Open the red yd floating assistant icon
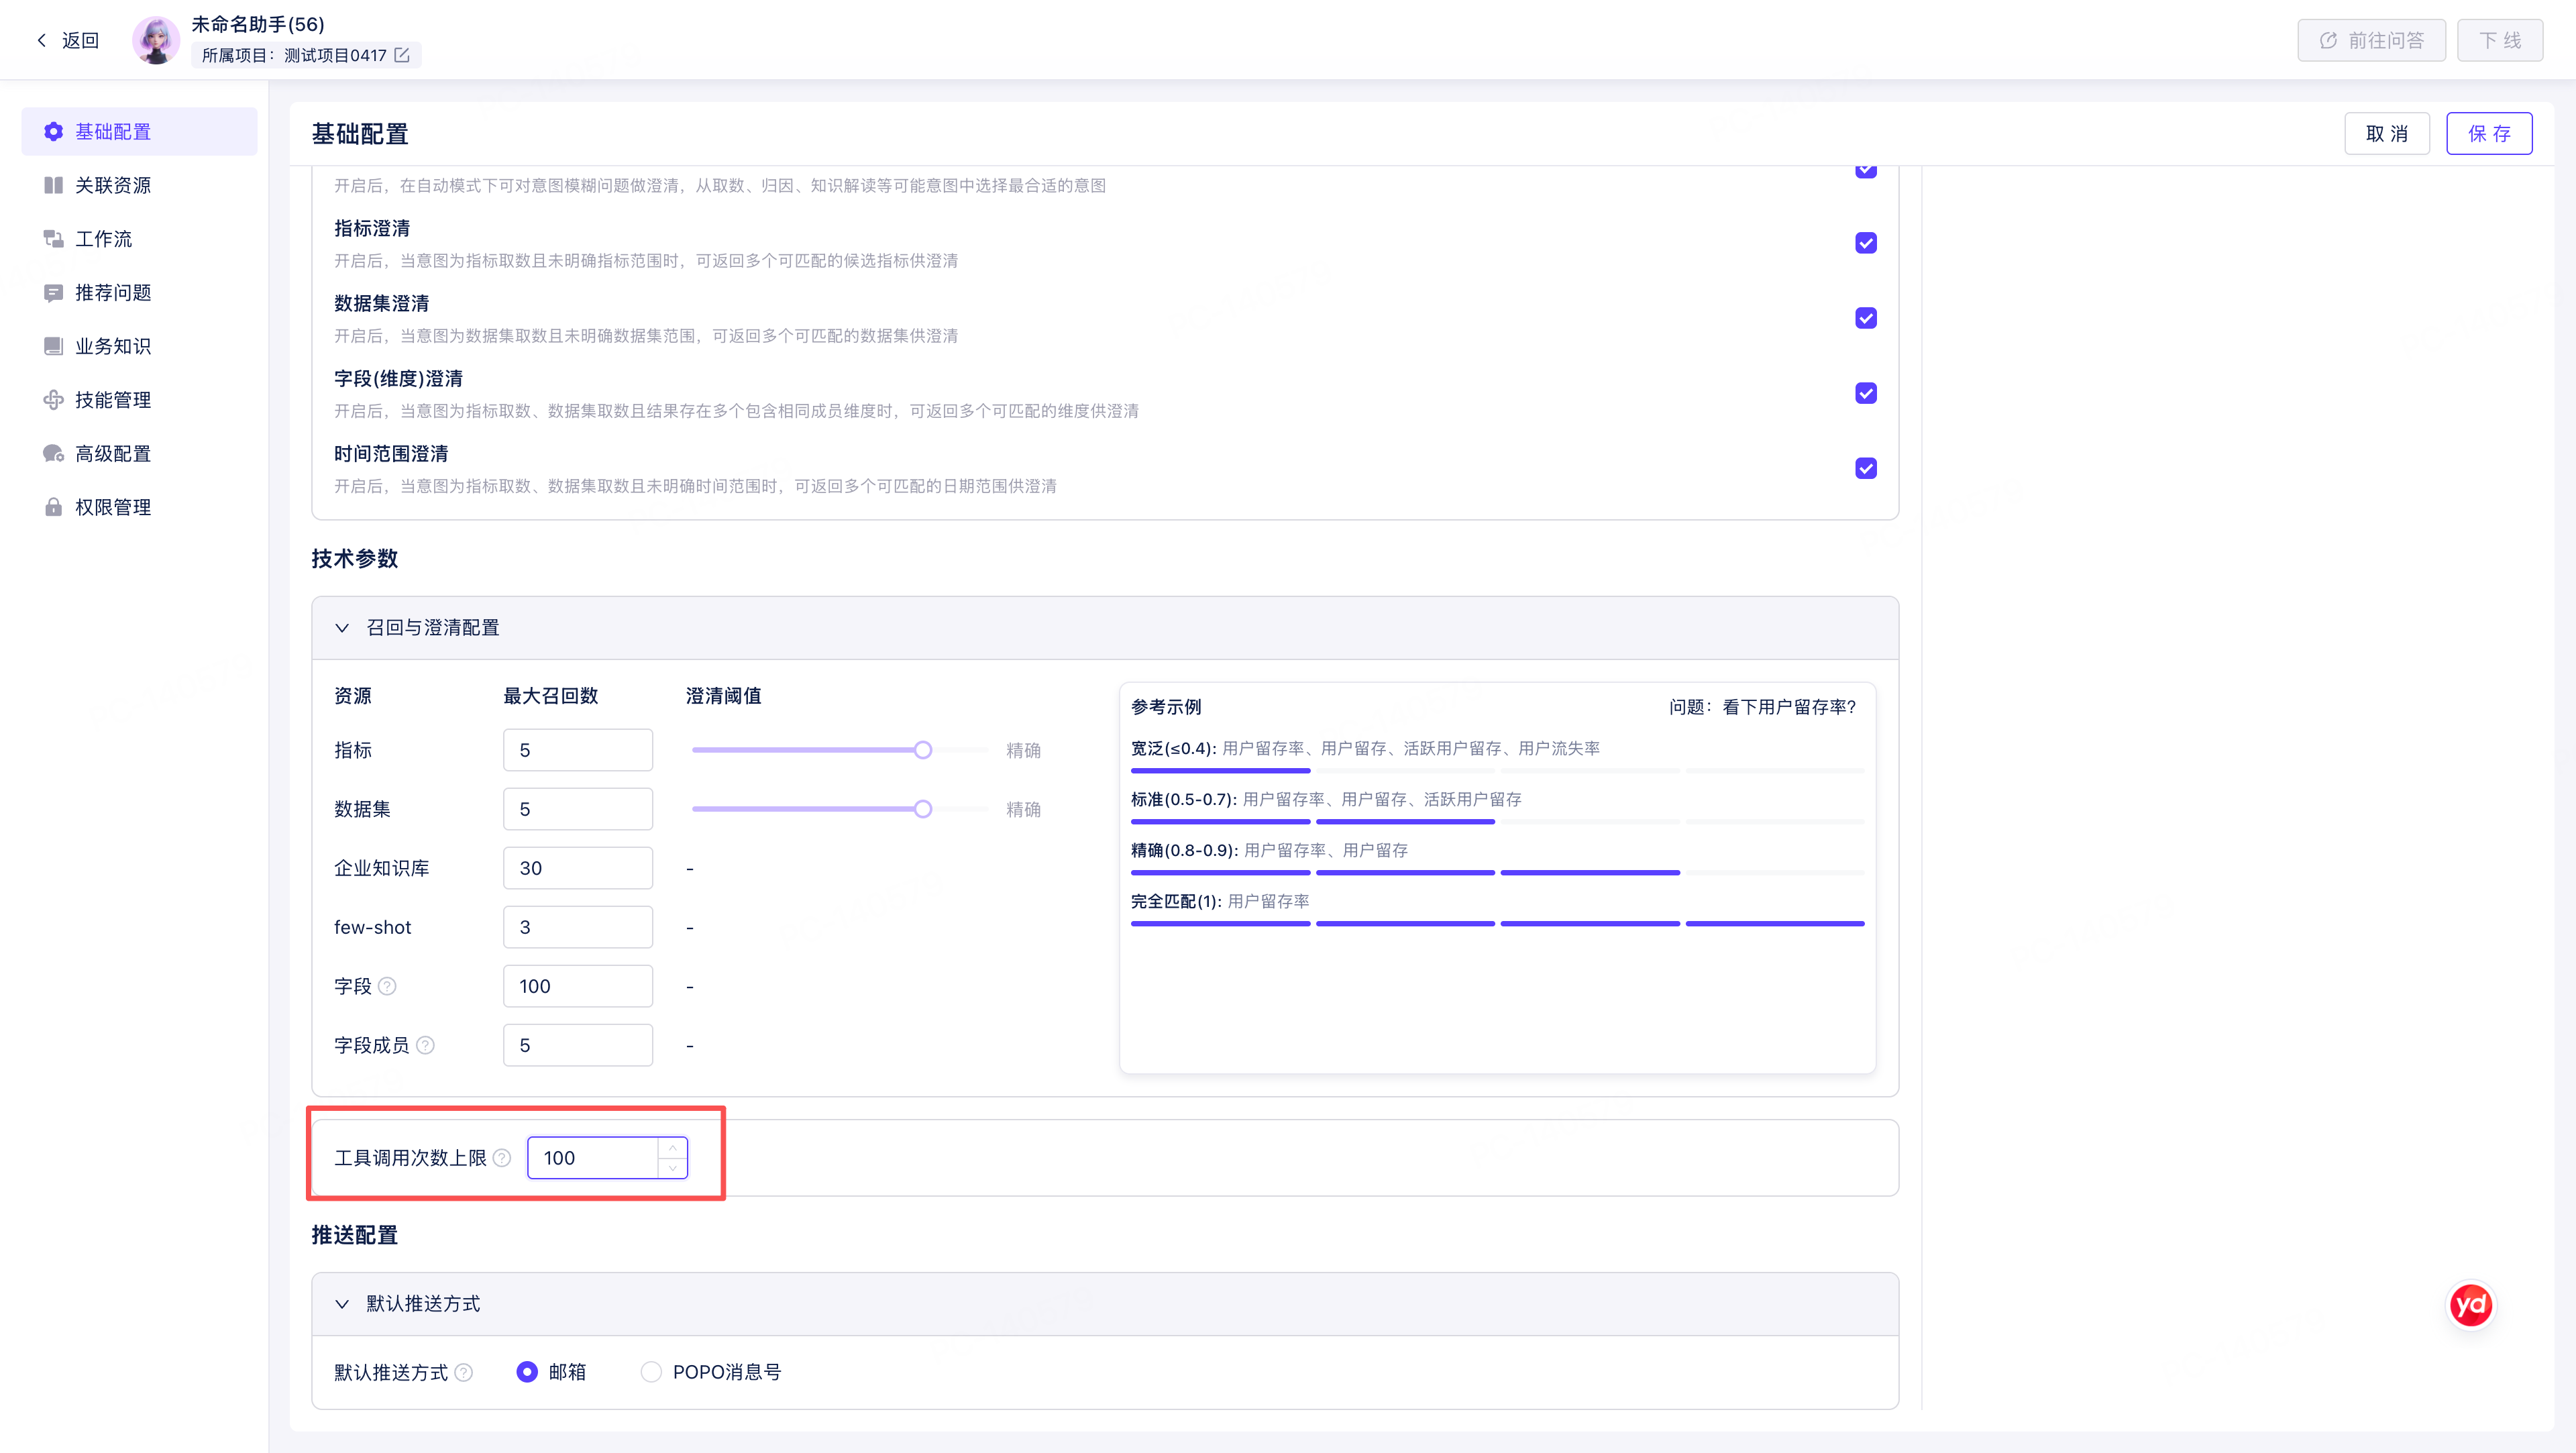The height and width of the screenshot is (1453, 2576). [x=2470, y=1305]
